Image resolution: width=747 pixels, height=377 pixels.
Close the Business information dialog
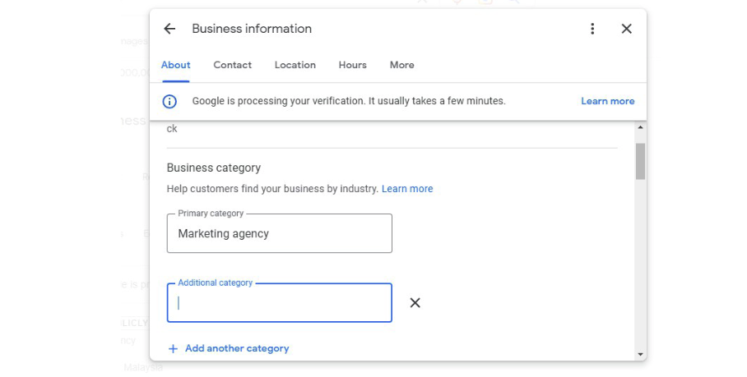pyautogui.click(x=627, y=29)
